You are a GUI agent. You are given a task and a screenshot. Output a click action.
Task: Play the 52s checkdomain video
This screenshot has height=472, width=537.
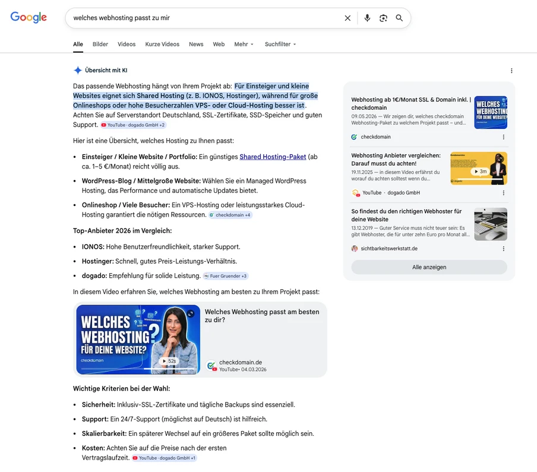pos(169,361)
